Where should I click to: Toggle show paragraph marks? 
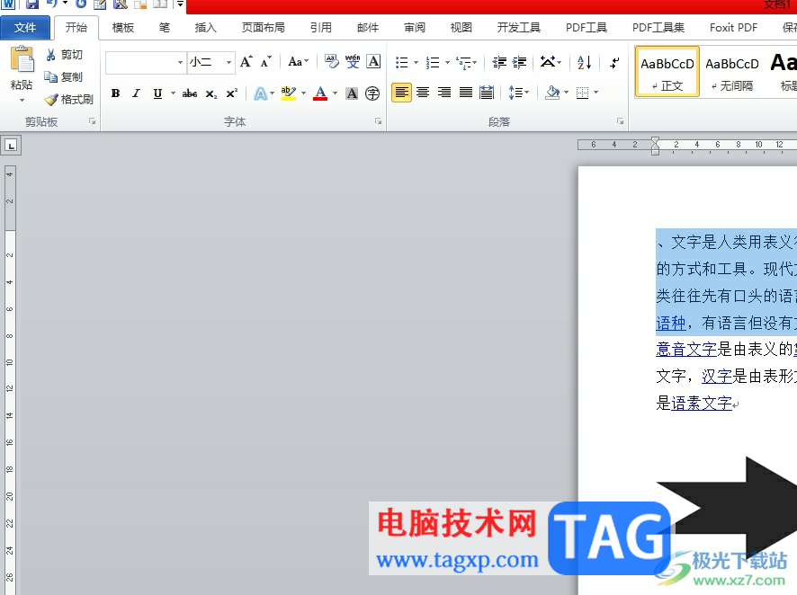(x=614, y=62)
